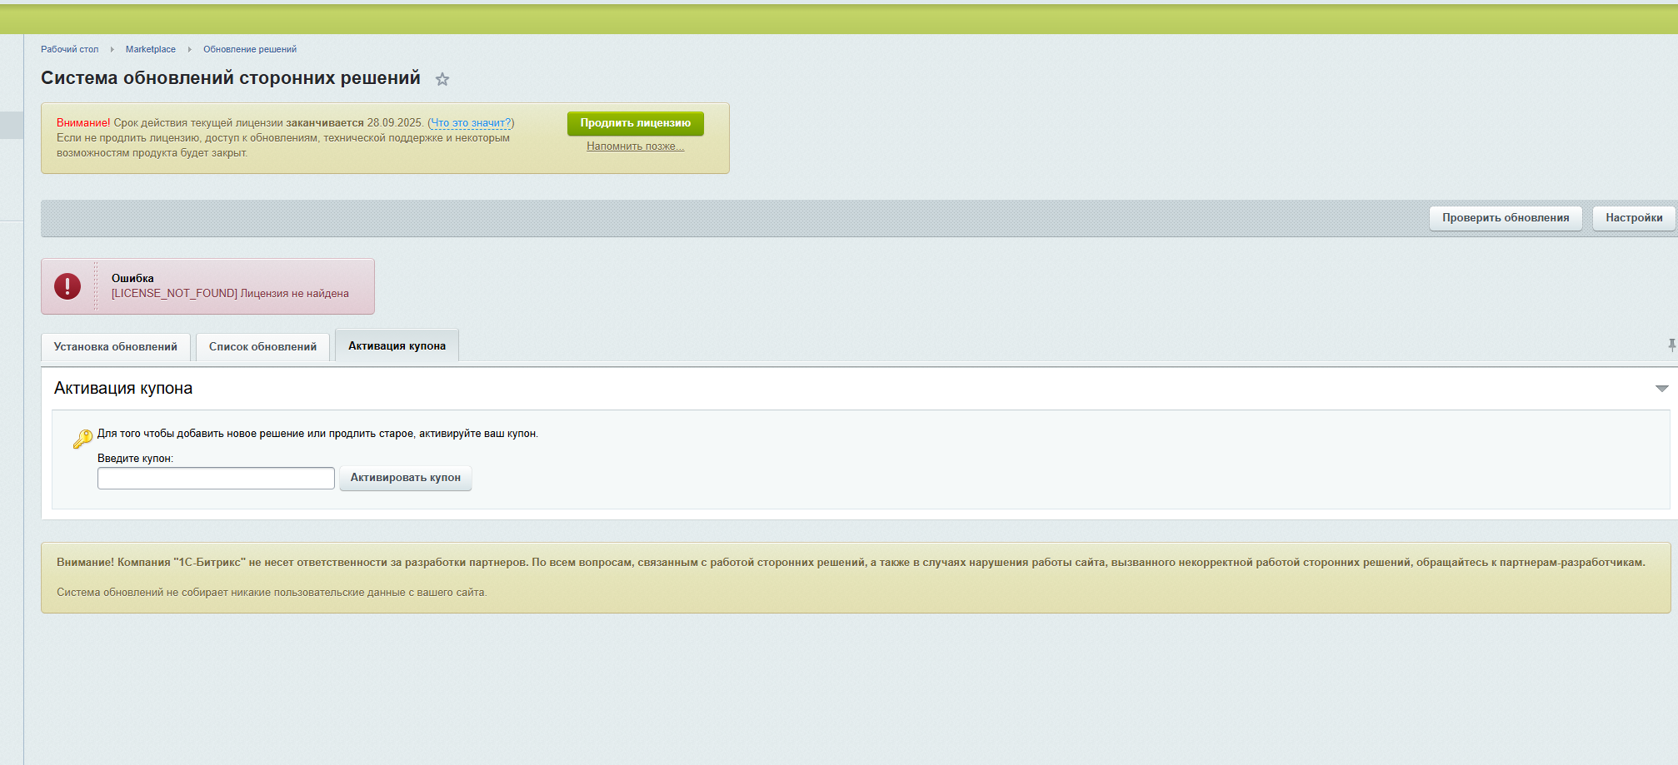The width and height of the screenshot is (1678, 765).
Task: Click Проверить обновления button
Action: click(x=1505, y=218)
